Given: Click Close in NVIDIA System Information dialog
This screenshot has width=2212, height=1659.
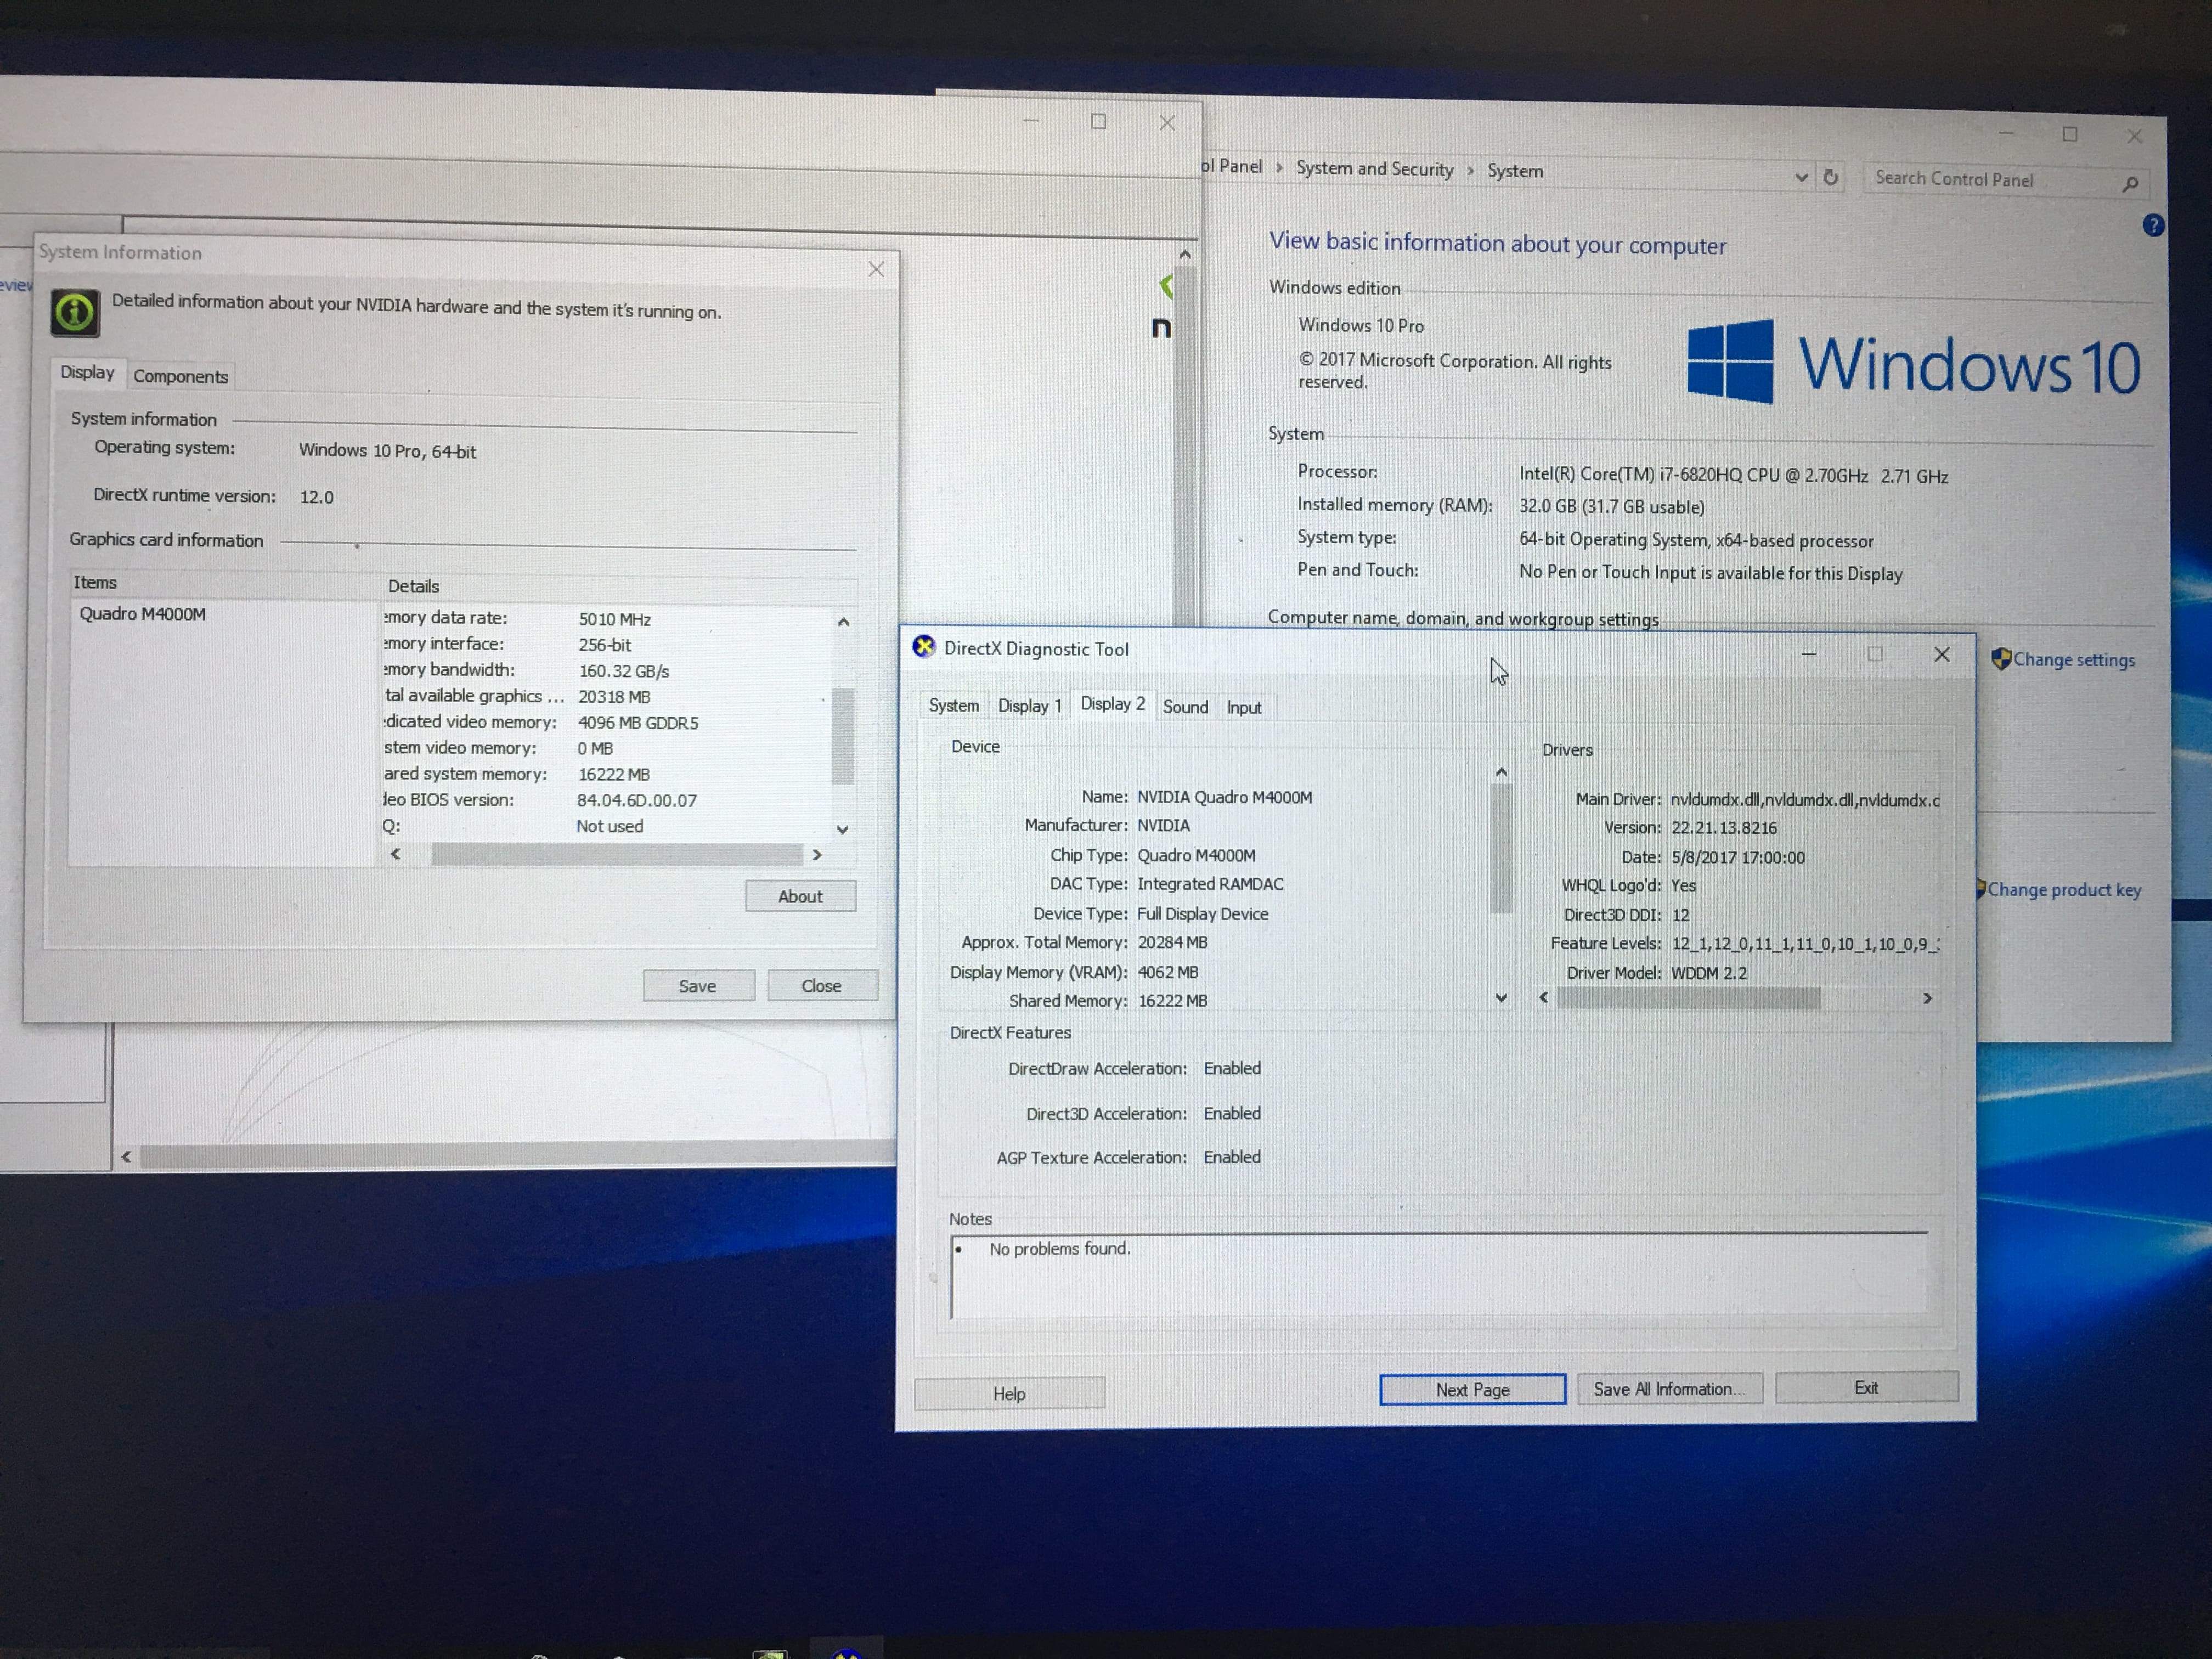Looking at the screenshot, I should pyautogui.click(x=821, y=986).
